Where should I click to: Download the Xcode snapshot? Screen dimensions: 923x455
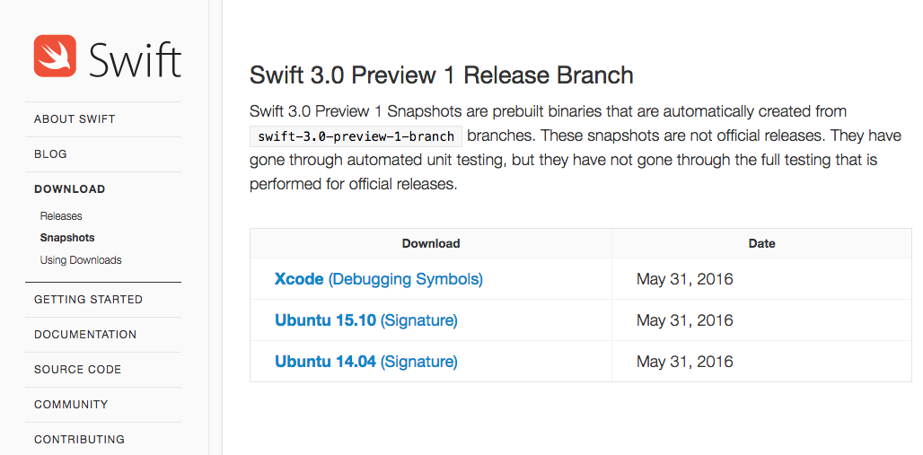(x=299, y=279)
